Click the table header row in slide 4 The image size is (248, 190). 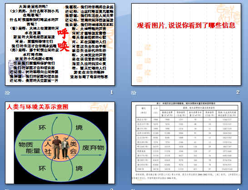[x=187, y=112]
